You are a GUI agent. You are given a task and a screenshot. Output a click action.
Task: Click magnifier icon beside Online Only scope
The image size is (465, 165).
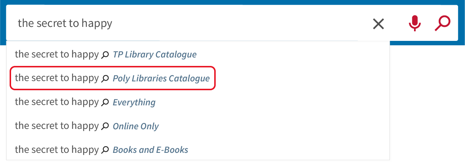click(x=105, y=126)
